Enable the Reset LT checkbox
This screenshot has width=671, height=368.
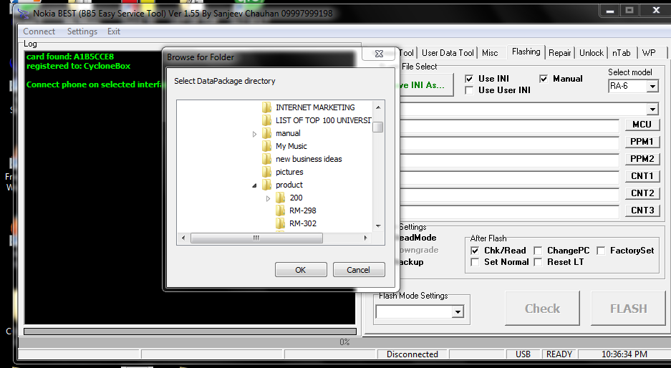538,262
